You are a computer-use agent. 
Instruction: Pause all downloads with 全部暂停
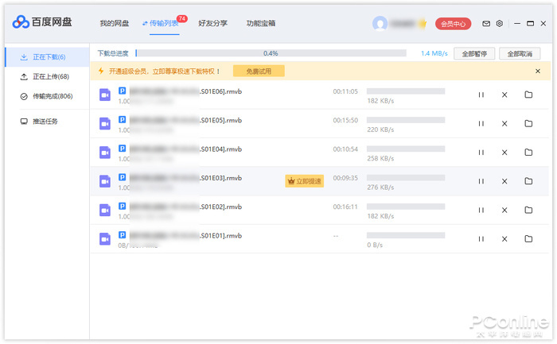pyautogui.click(x=474, y=54)
